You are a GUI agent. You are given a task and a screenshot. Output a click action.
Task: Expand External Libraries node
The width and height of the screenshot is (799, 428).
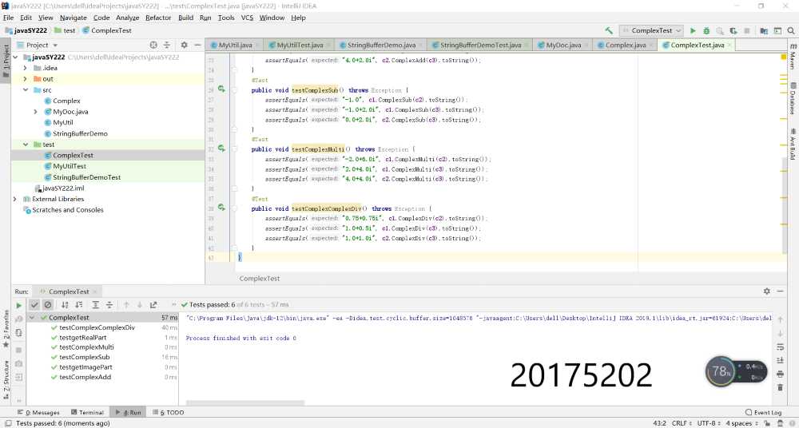14,199
